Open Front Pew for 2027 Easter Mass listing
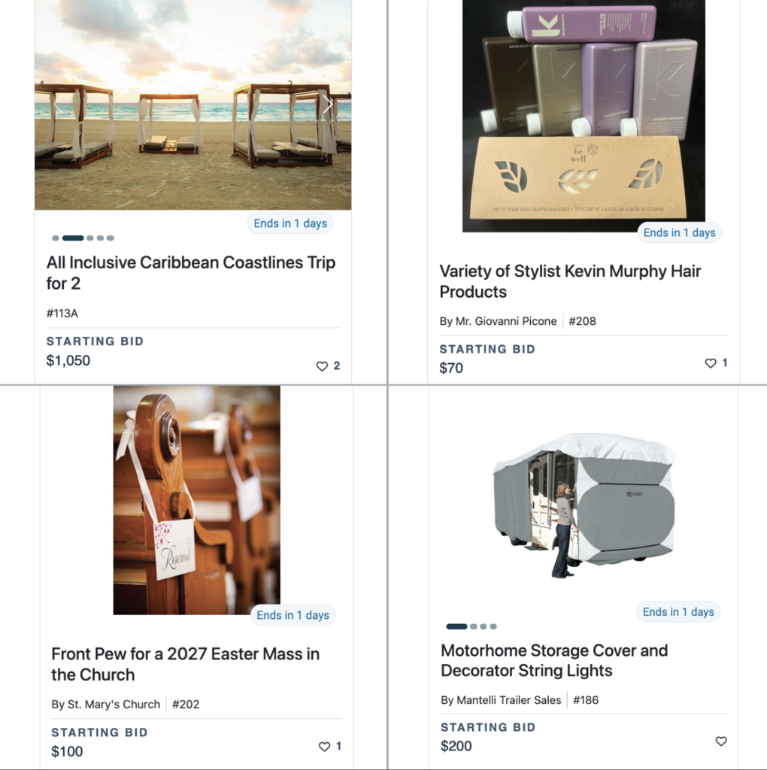767x770 pixels. [185, 664]
